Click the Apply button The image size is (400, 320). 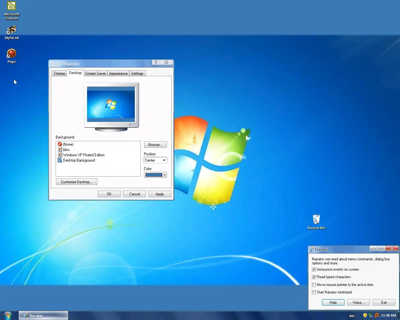coord(160,194)
